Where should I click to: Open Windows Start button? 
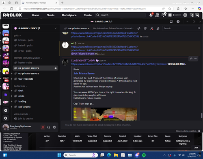point(59,155)
